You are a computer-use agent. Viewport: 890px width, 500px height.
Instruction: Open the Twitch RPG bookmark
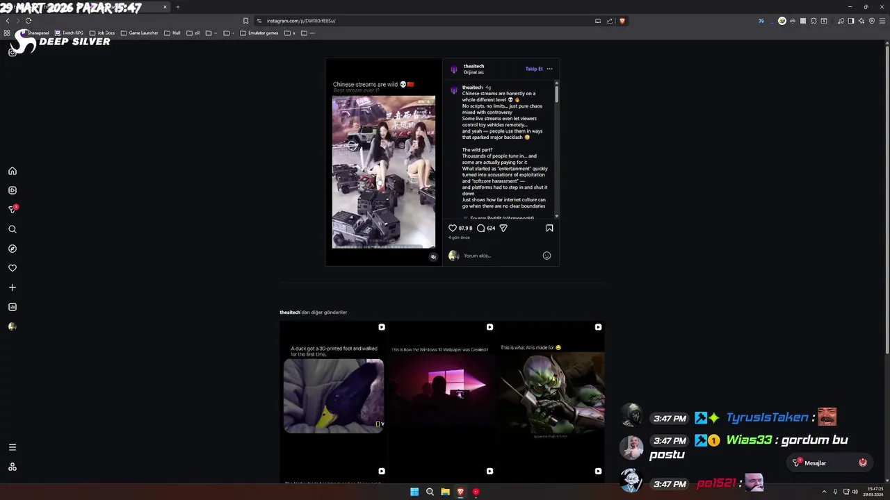point(69,33)
